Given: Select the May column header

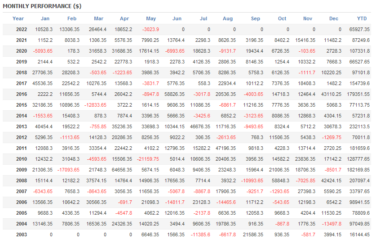Looking at the screenshot, I should pos(151,18).
